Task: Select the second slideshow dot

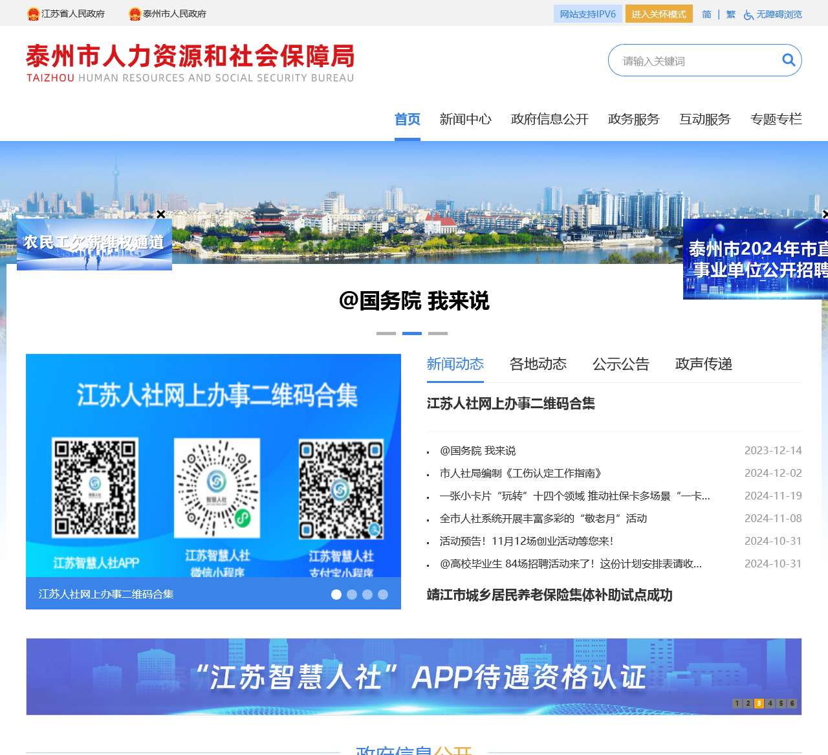Action: [352, 595]
